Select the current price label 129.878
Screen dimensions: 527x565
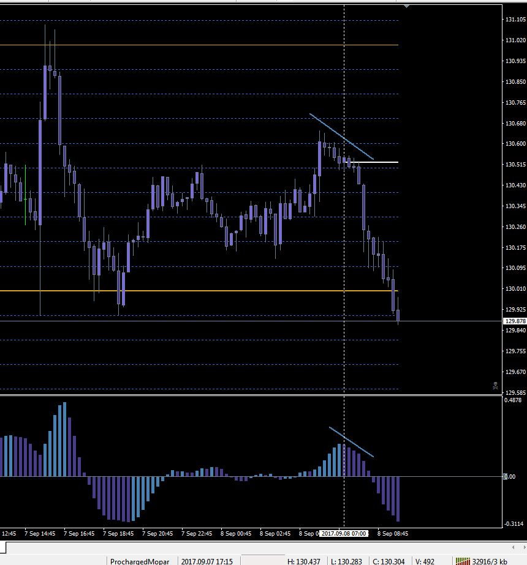[515, 321]
